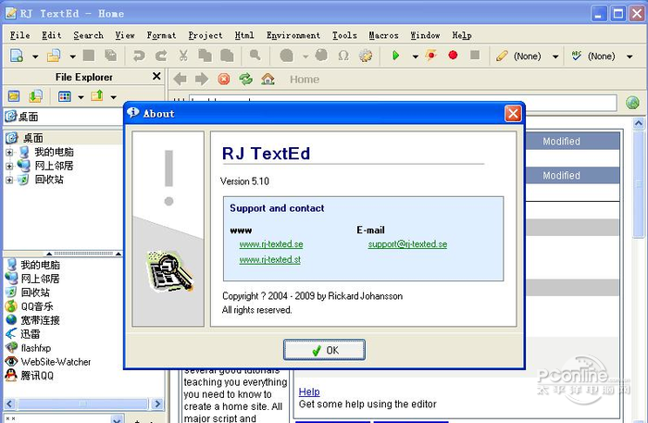Open the Search menu
The height and width of the screenshot is (423, 648).
coord(89,35)
